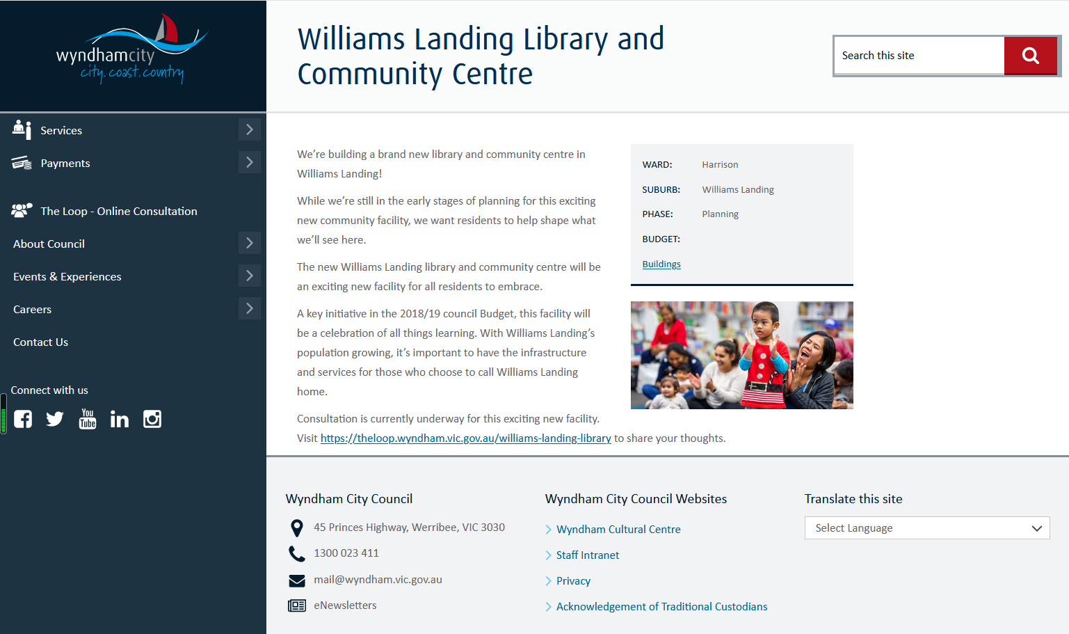Click the map pin address icon
The width and height of the screenshot is (1069, 634).
(x=297, y=528)
